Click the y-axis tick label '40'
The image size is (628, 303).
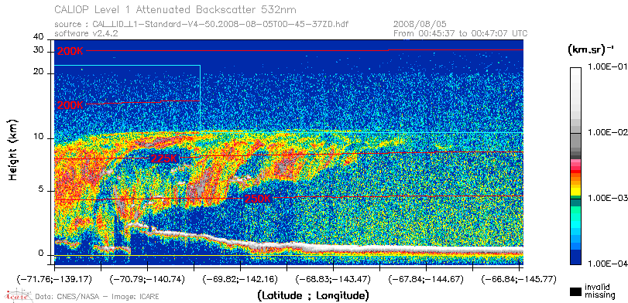[x=39, y=37]
